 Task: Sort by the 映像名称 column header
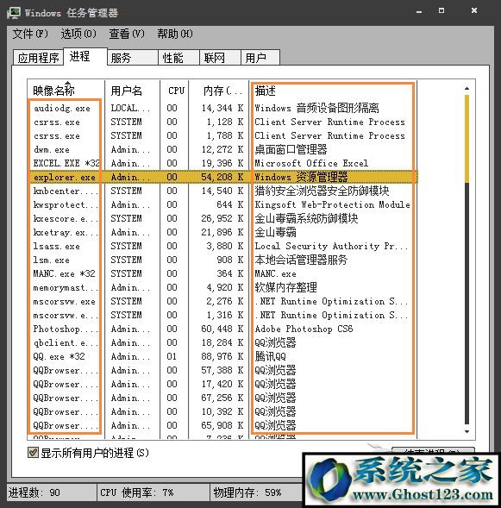pos(66,91)
